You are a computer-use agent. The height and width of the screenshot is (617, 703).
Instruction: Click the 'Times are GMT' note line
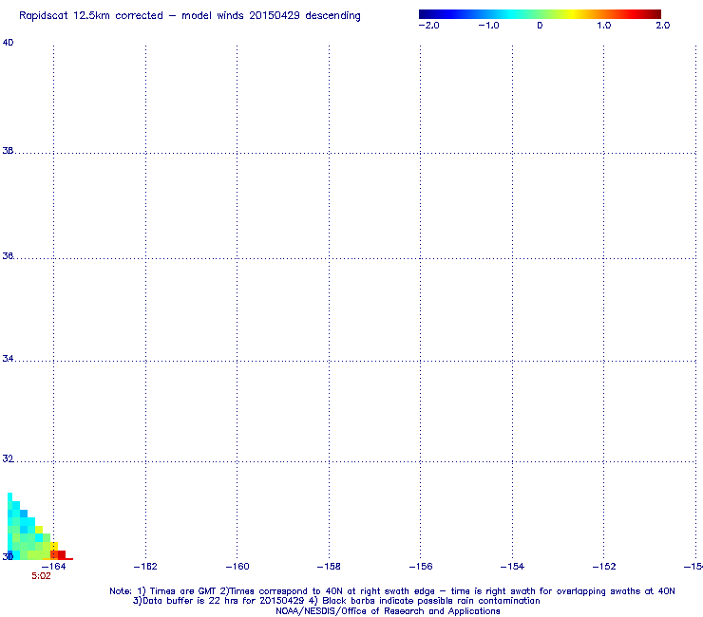tap(392, 591)
